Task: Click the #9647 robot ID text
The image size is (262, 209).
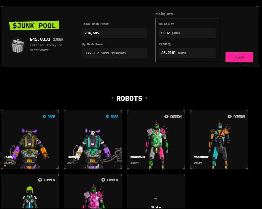Action: 198,163
